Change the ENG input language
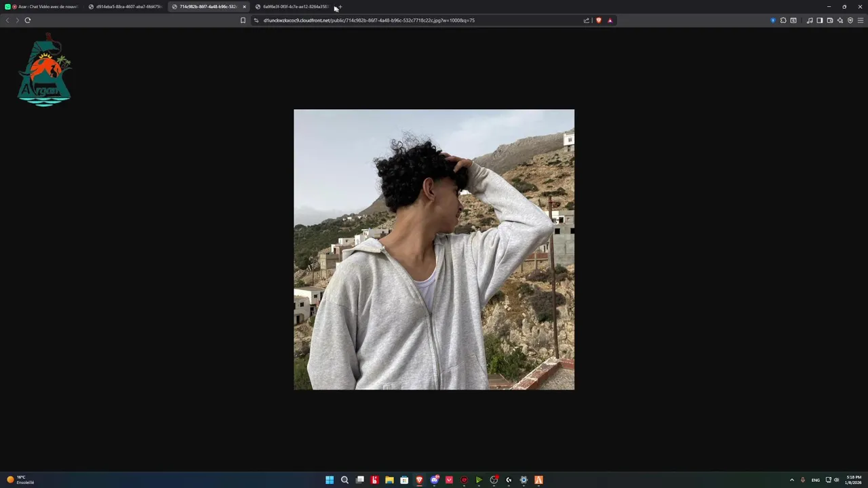The image size is (868, 488). coord(816,480)
